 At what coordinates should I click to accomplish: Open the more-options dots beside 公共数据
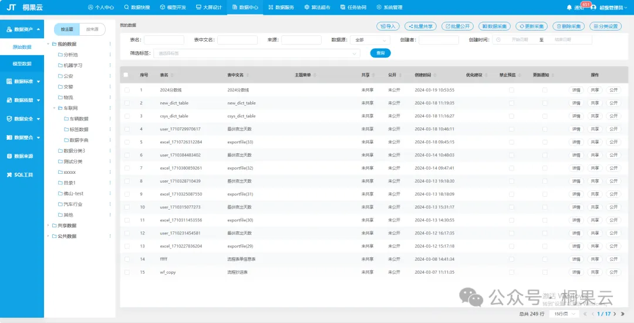(110, 236)
